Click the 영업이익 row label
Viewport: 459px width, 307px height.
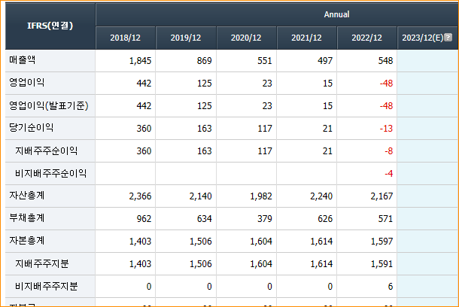[27, 83]
